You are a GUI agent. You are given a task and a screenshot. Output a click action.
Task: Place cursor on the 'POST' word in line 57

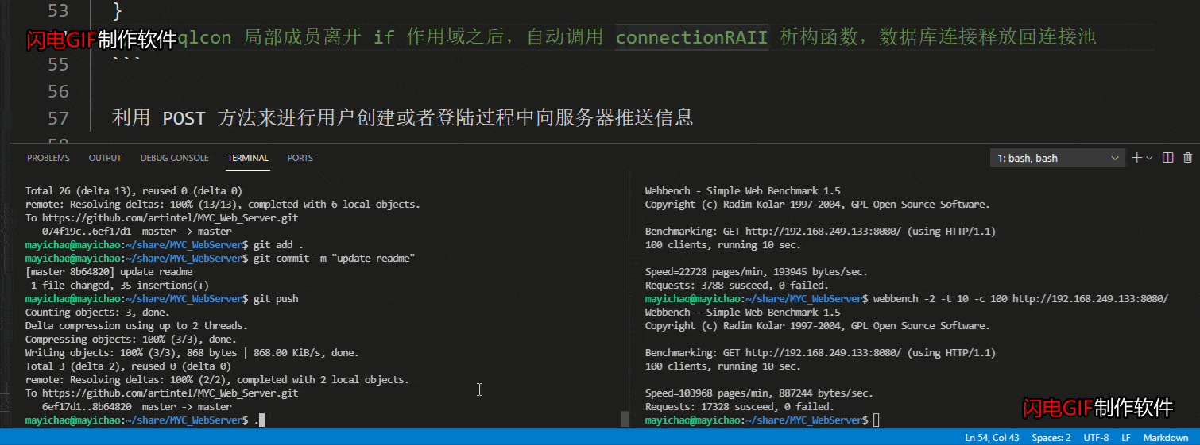tap(184, 118)
